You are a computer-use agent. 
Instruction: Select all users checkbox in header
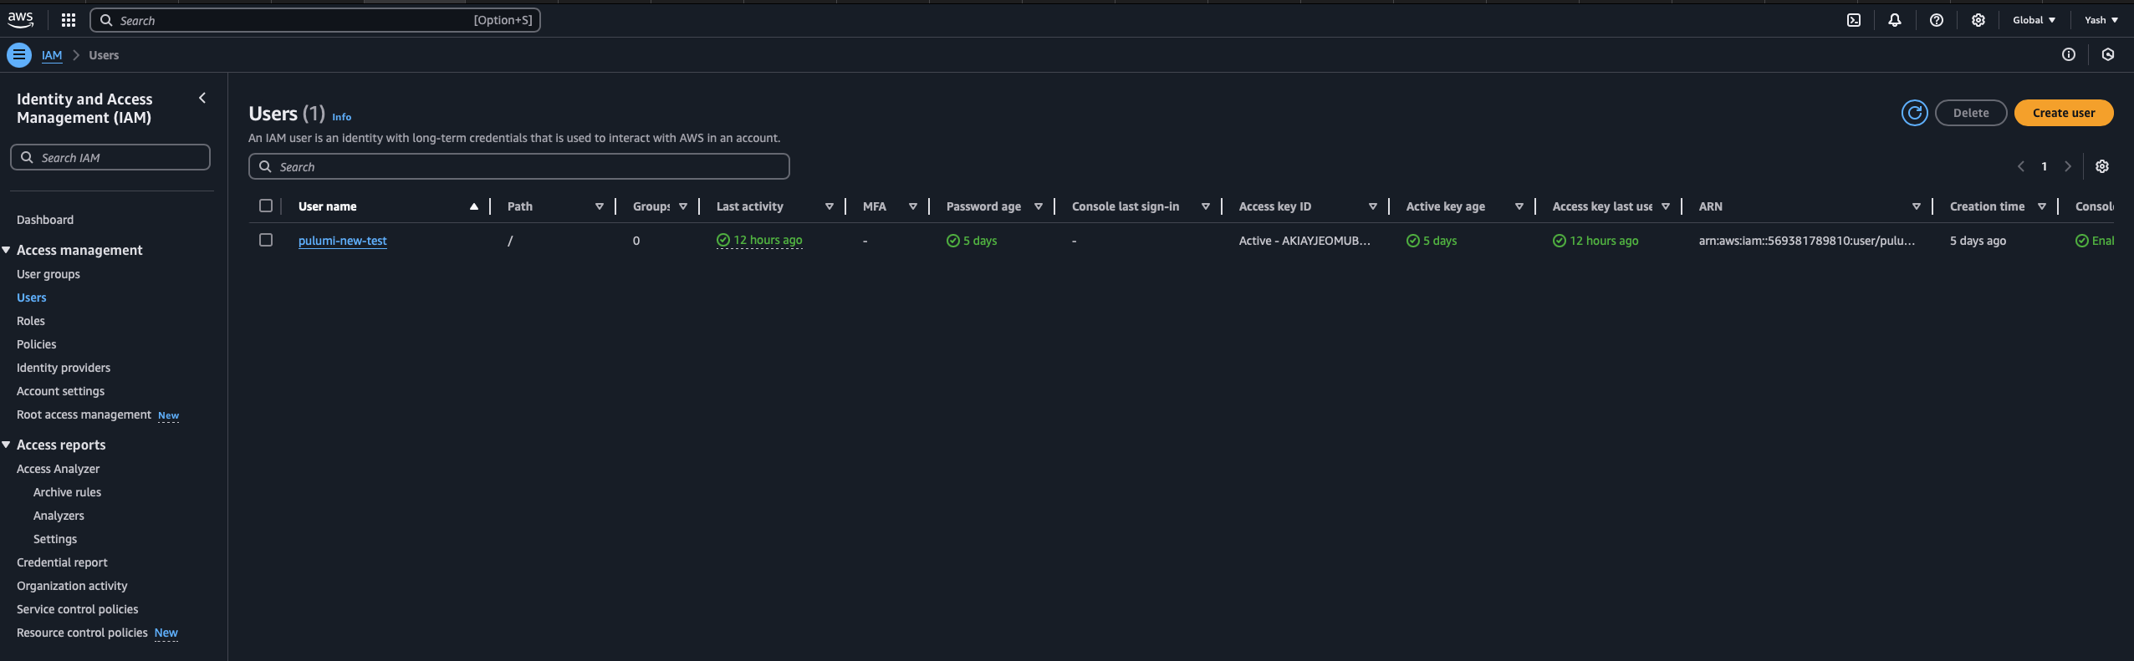(x=266, y=206)
